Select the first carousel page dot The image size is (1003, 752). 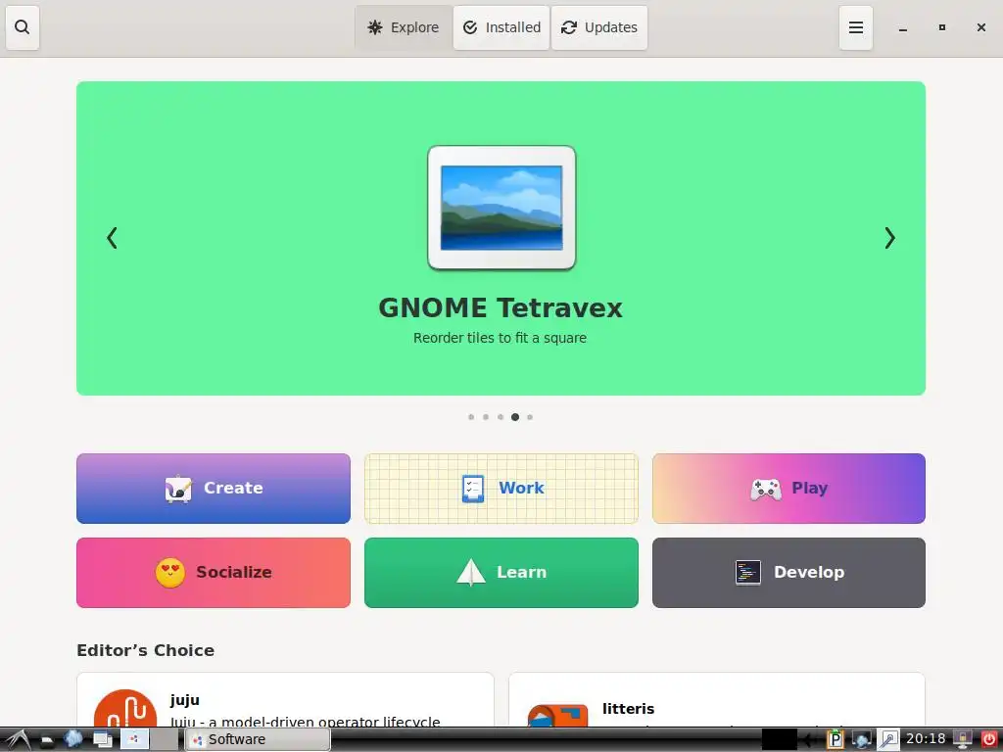coord(471,417)
